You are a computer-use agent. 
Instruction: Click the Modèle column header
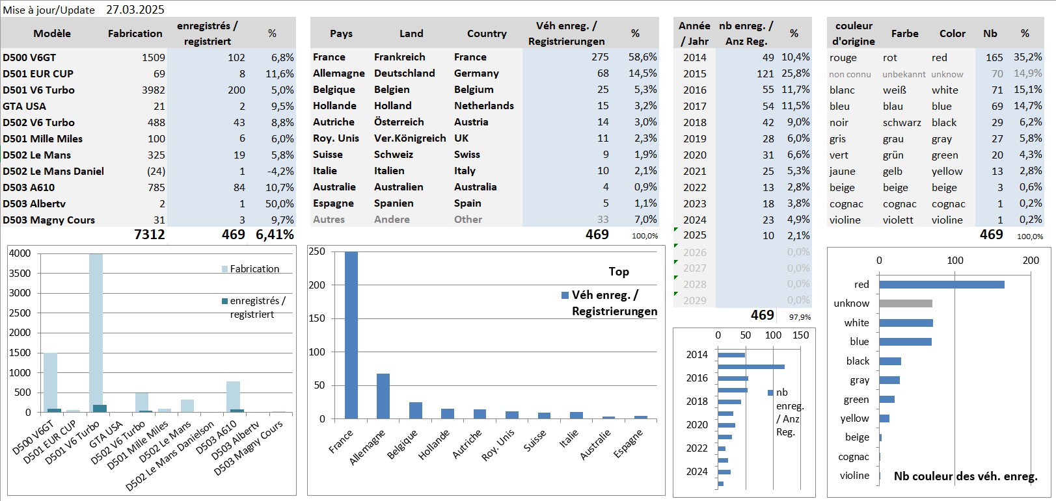(x=52, y=33)
